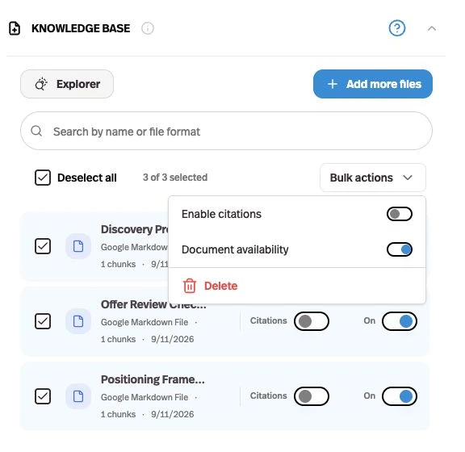
Task: Uncheck the Discovery document checkbox
Action: pos(43,246)
